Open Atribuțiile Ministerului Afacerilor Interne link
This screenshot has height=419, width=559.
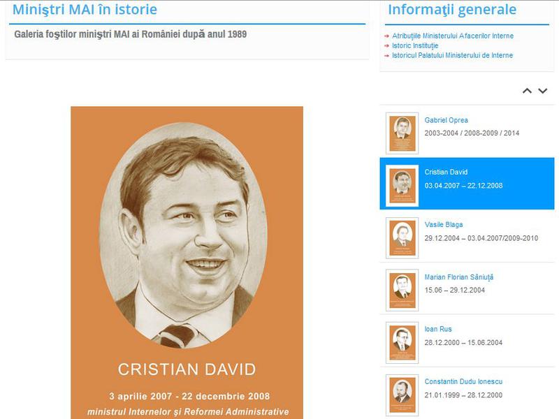[453, 36]
